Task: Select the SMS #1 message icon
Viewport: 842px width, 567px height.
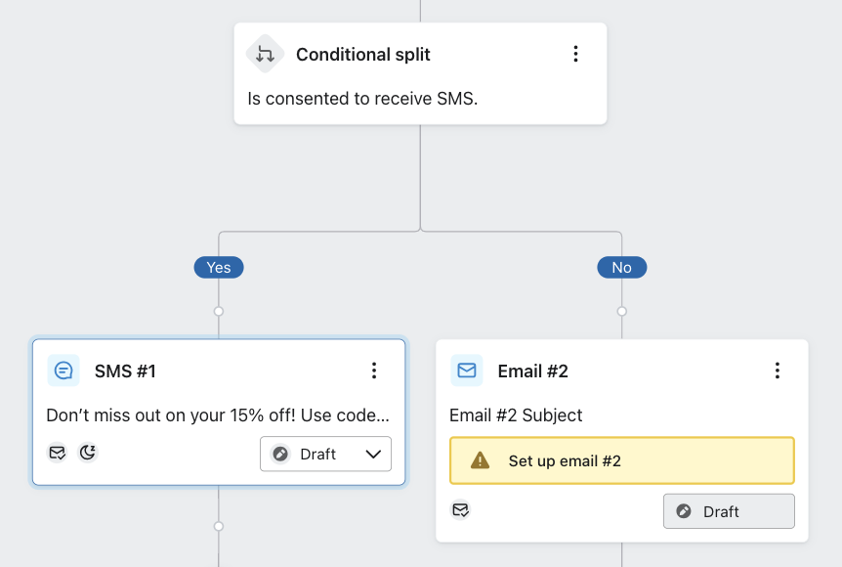Action: [x=63, y=371]
